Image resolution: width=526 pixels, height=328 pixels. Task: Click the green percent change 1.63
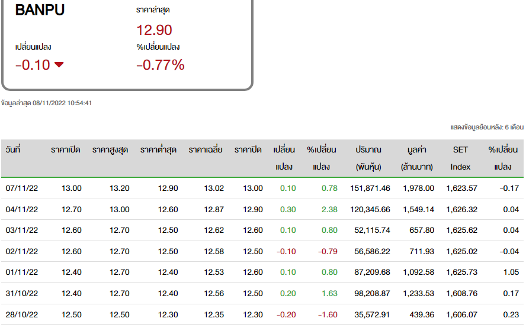pyautogui.click(x=329, y=294)
